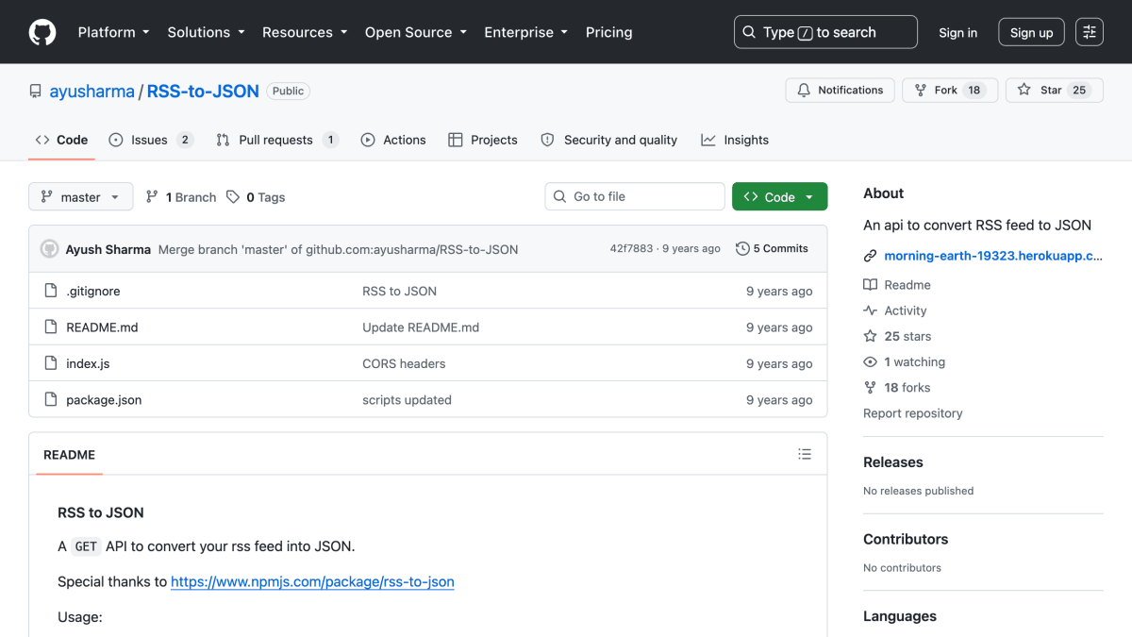The height and width of the screenshot is (637, 1132).
Task: Click the link chain icon in About
Action: pyautogui.click(x=871, y=256)
